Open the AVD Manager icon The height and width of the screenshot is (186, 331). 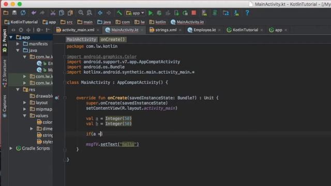tap(204, 13)
